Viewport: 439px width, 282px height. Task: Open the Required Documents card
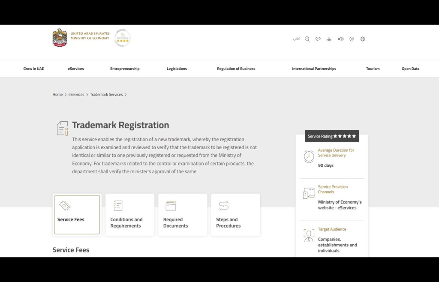[183, 214]
